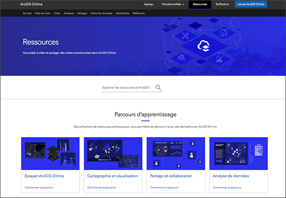Click the Partage et collaboration title link
286x198 pixels.
point(171,176)
